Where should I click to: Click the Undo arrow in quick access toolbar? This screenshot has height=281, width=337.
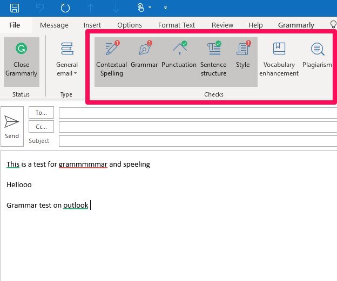tap(40, 8)
